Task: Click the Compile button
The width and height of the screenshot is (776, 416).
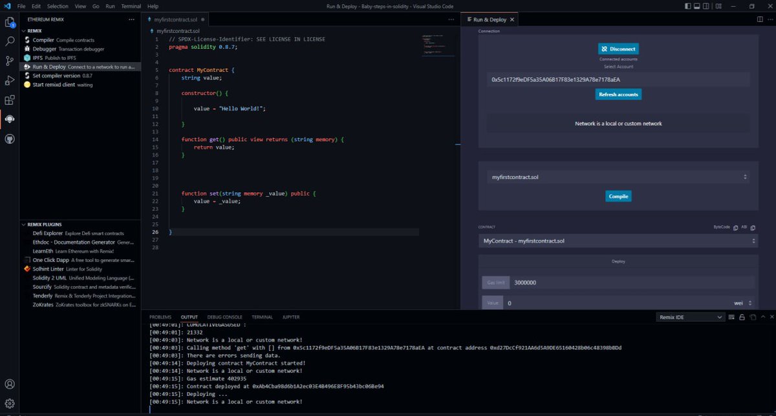Action: pos(618,196)
